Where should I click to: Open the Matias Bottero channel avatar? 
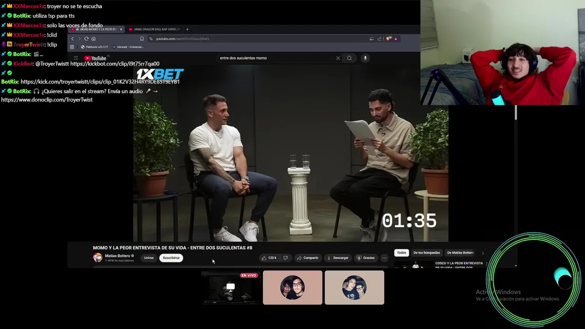(x=97, y=258)
